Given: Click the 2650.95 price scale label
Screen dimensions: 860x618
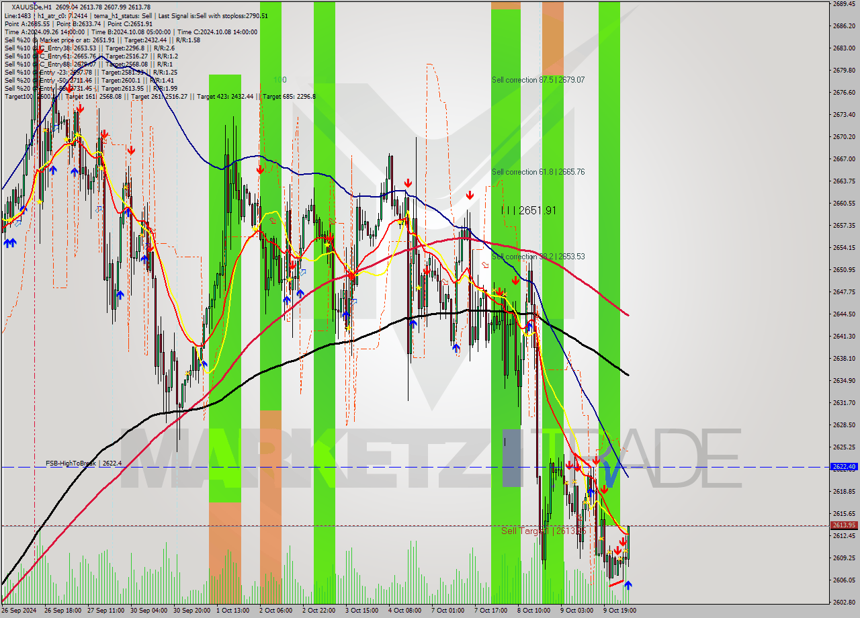Looking at the screenshot, I should pyautogui.click(x=844, y=269).
